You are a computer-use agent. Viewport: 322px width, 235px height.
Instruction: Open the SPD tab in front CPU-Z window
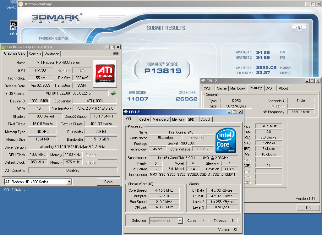click(191, 119)
